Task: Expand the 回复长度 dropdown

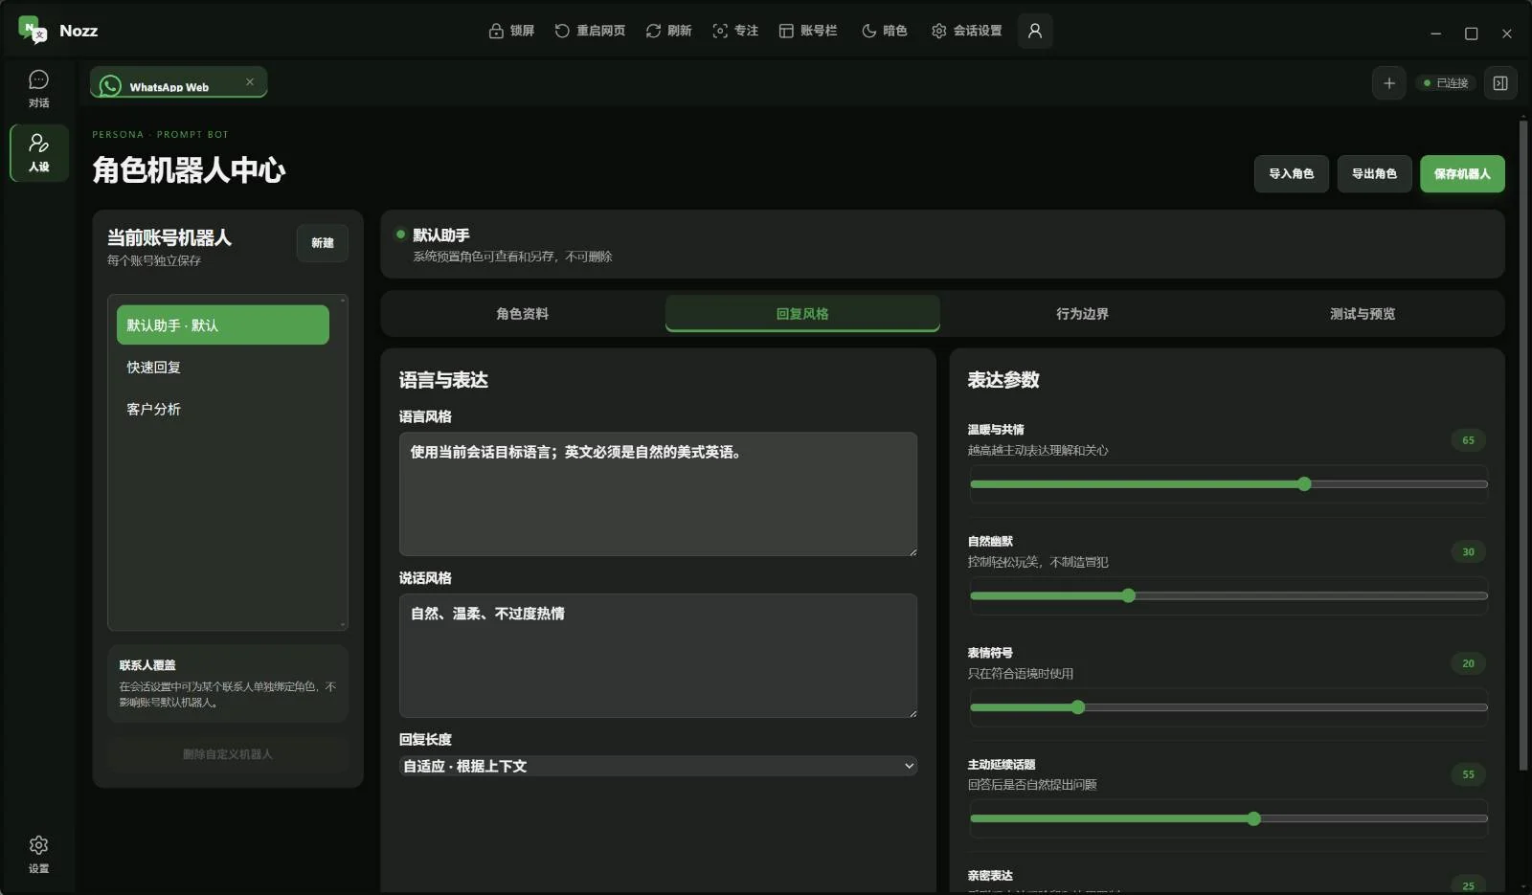Action: (658, 766)
